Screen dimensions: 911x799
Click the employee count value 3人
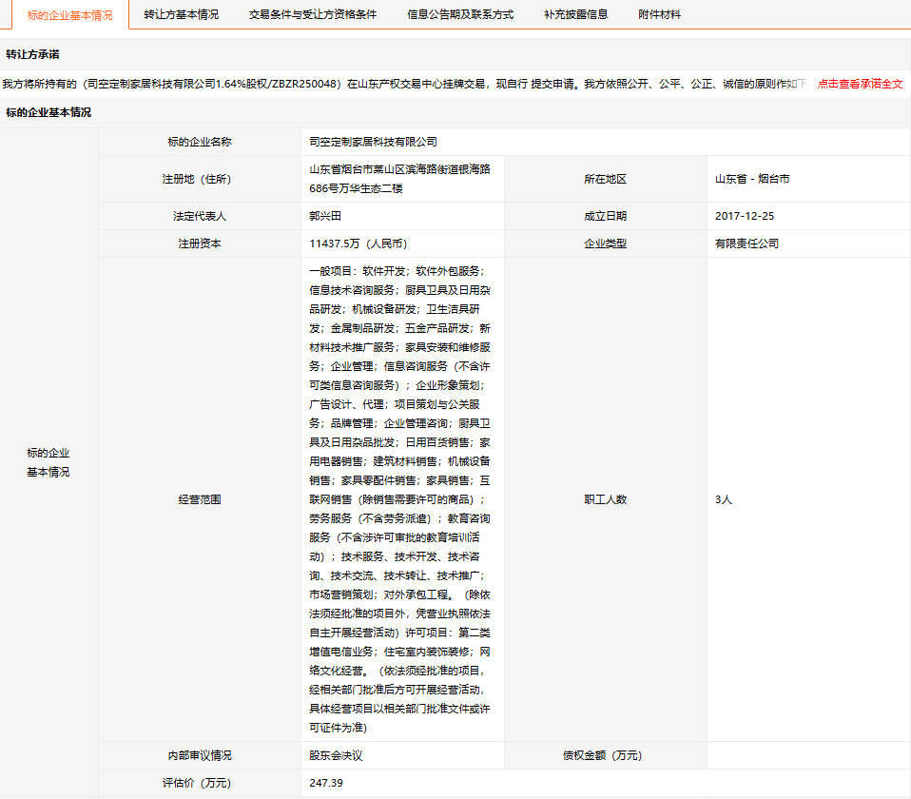pyautogui.click(x=724, y=499)
